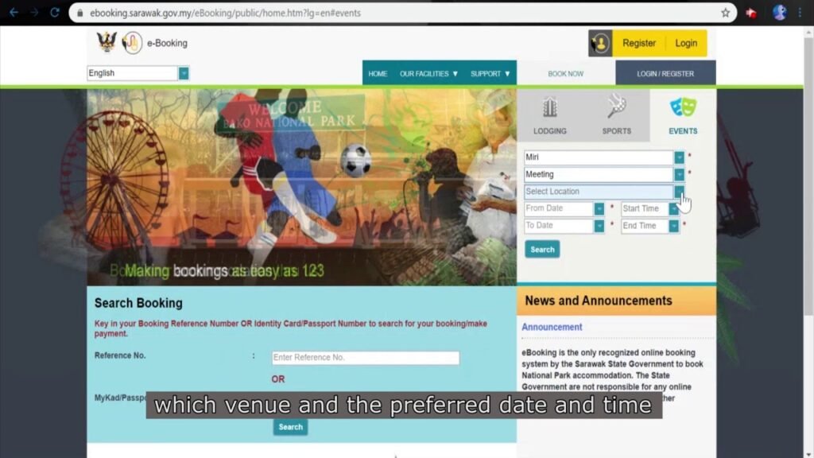
Task: Click the browser back arrow
Action: pyautogui.click(x=14, y=13)
